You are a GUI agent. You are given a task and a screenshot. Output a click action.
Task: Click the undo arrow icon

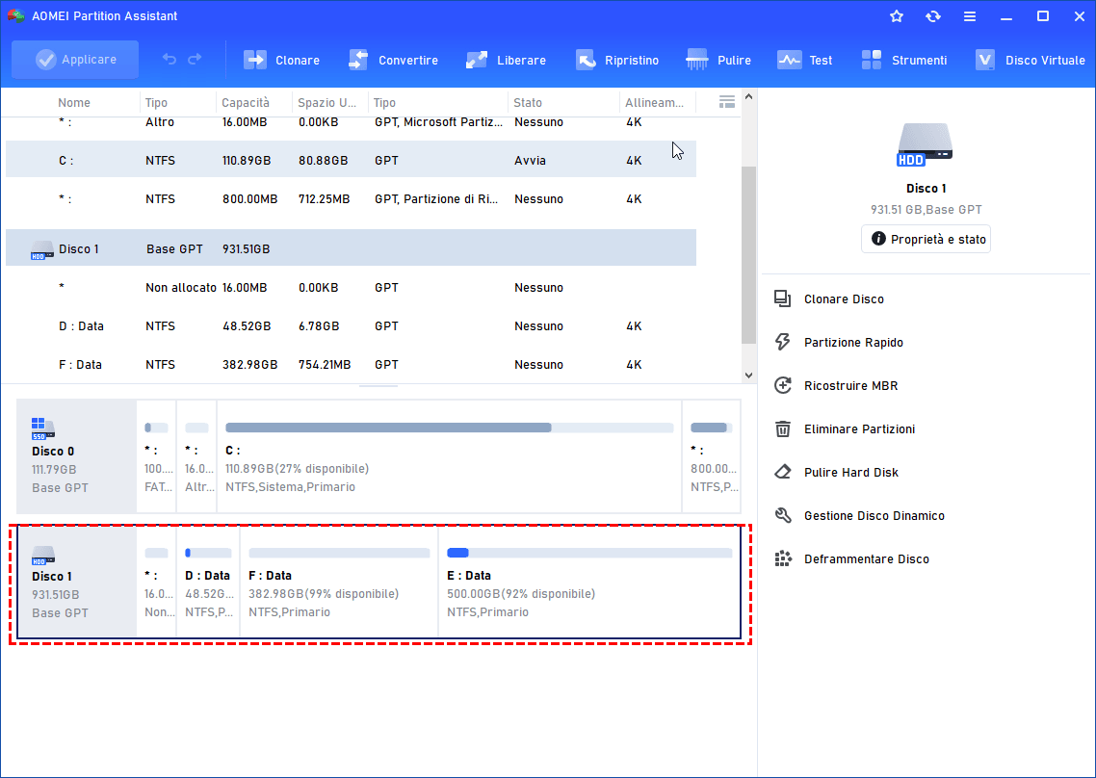(170, 60)
